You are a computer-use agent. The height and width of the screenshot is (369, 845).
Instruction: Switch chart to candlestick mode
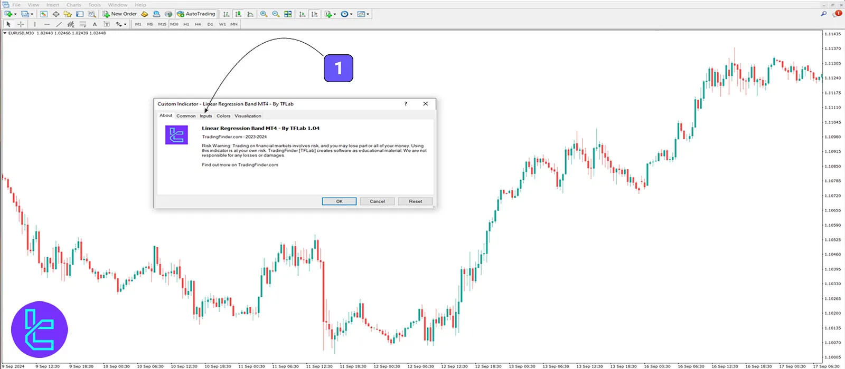[x=238, y=14]
